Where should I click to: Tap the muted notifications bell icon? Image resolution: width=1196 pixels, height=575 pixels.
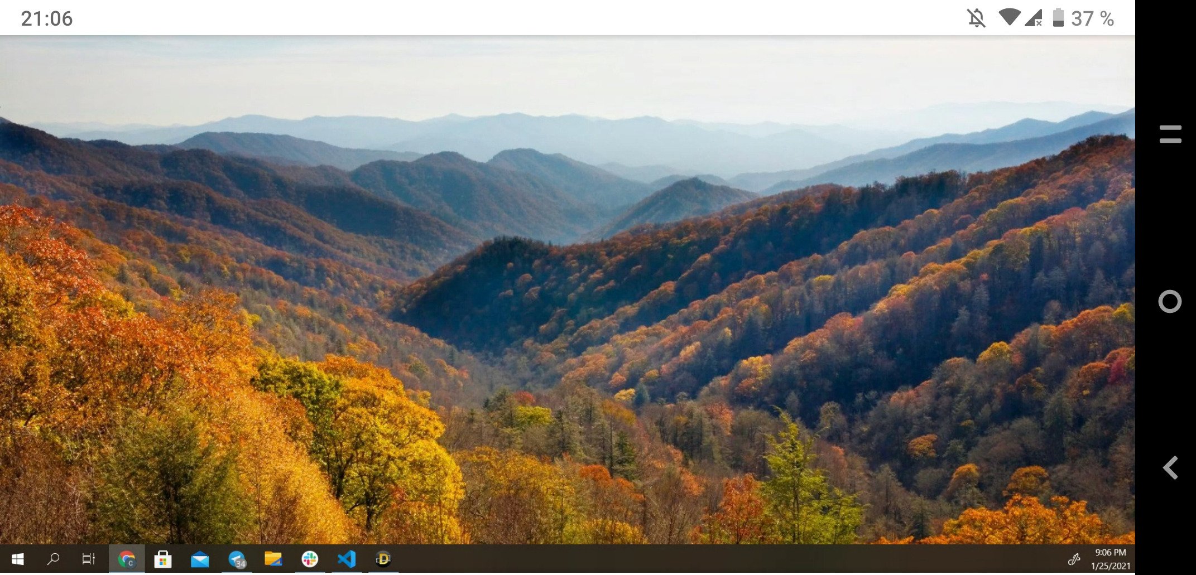(x=976, y=18)
